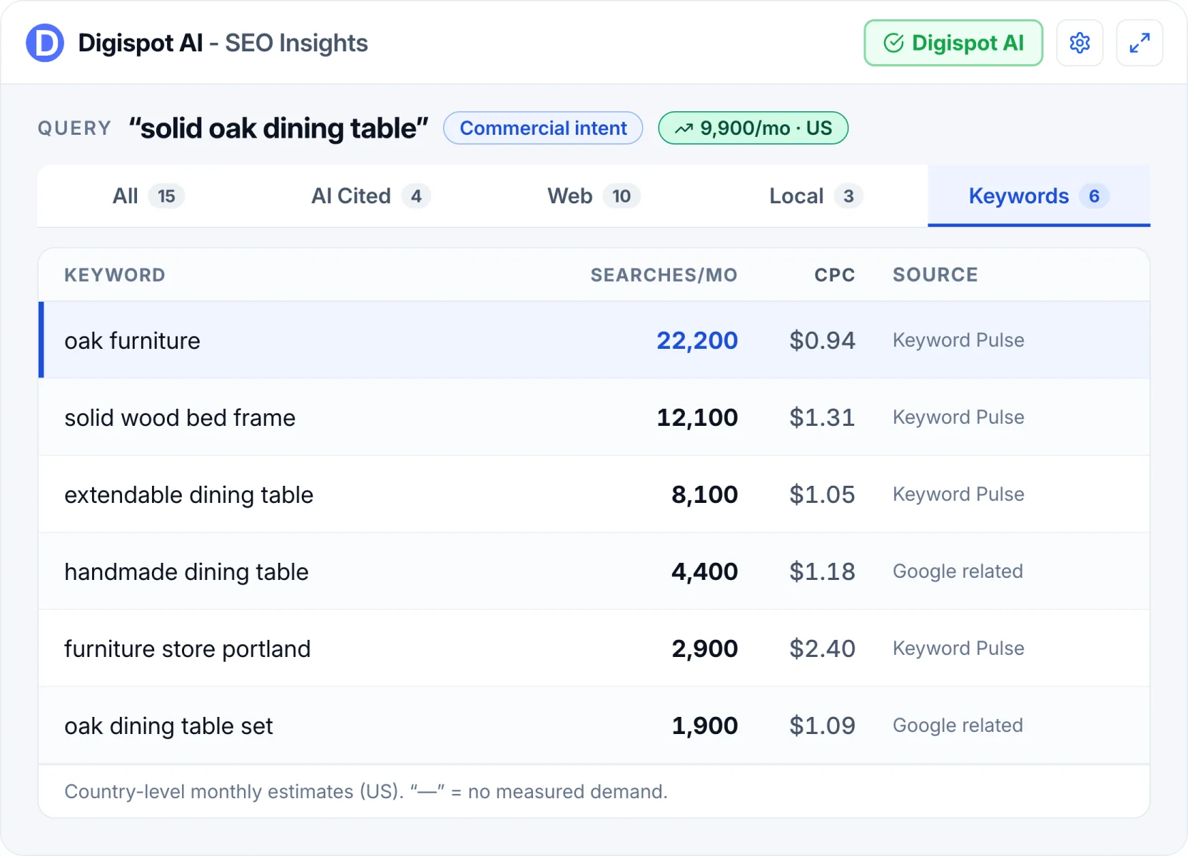Click the count badge 15 on All tab
The height and width of the screenshot is (856, 1188).
point(166,196)
